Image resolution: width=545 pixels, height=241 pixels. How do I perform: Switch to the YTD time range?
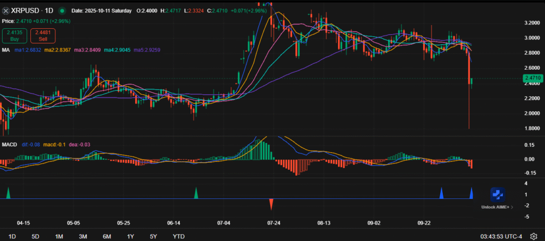pos(178,236)
